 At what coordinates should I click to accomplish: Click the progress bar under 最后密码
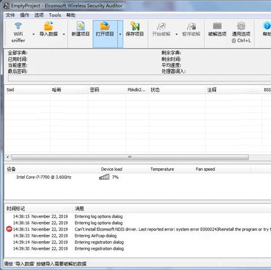click(139, 78)
